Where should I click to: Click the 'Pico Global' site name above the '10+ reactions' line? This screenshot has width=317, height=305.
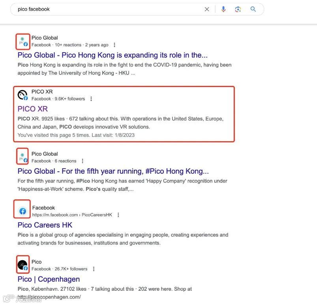click(45, 38)
